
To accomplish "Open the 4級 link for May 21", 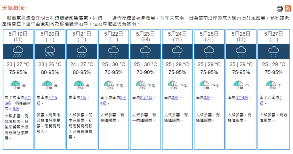I will (x=83, y=98).
